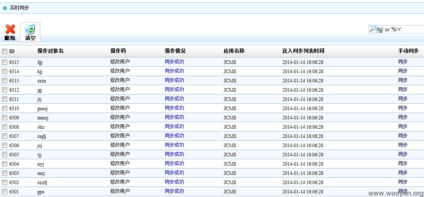The height and width of the screenshot is (197, 424).
Task: Select object name xxglj
Action: coord(42,137)
